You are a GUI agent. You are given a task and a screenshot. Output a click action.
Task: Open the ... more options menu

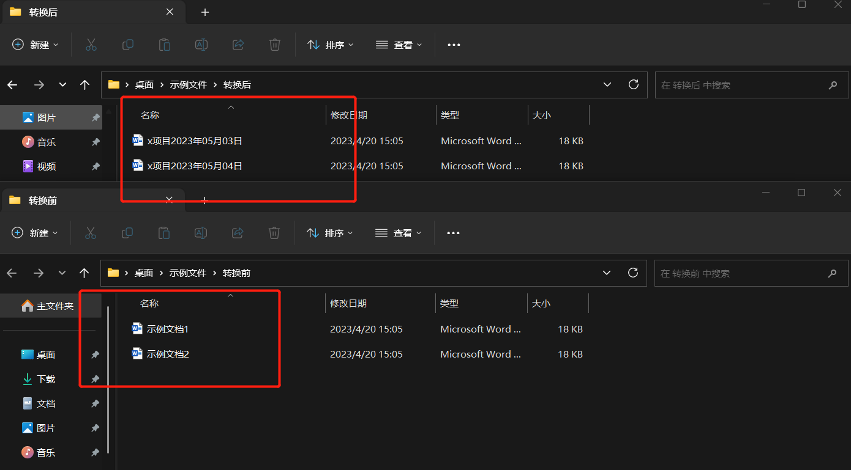(x=453, y=44)
